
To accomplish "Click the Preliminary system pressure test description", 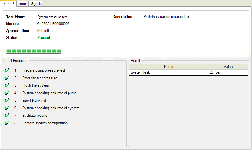I will pos(167,17).
